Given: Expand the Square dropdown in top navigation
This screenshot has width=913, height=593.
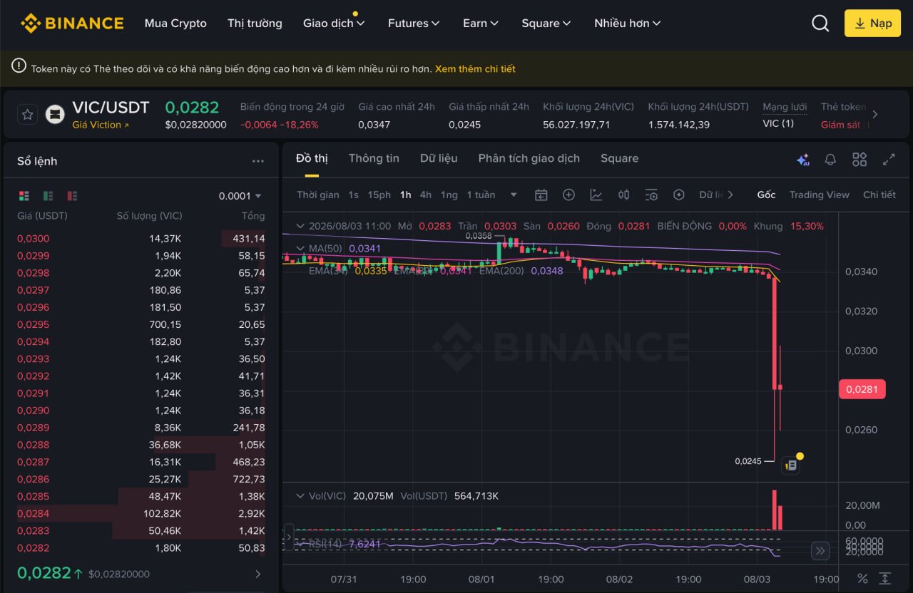Looking at the screenshot, I should [546, 24].
